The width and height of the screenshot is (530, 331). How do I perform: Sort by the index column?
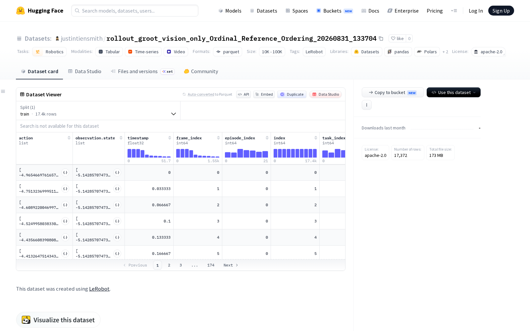pyautogui.click(x=316, y=138)
